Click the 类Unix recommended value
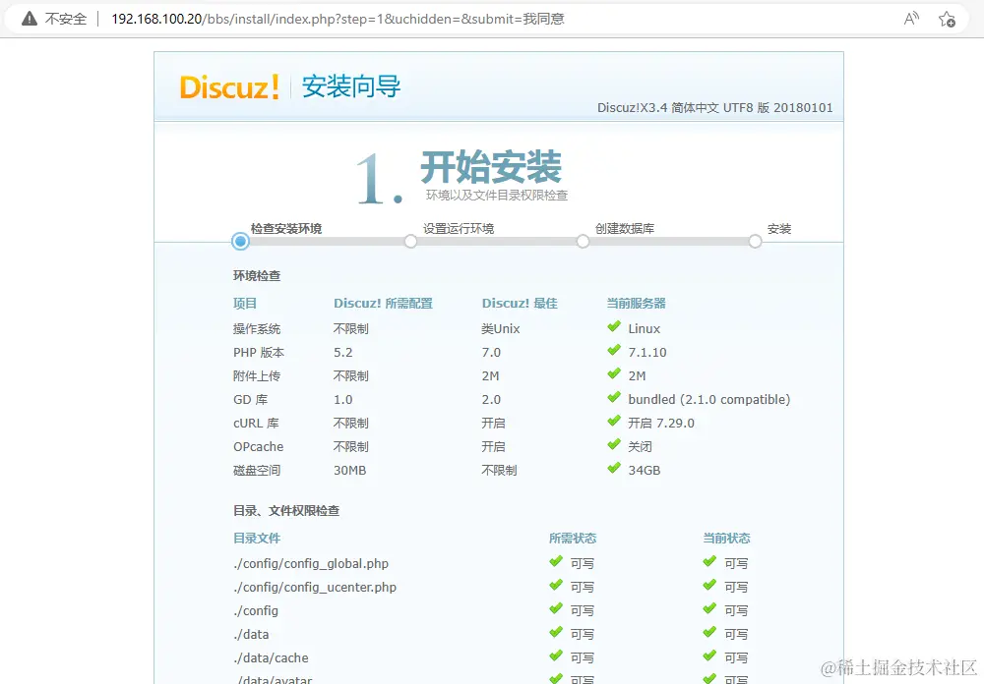 click(501, 329)
